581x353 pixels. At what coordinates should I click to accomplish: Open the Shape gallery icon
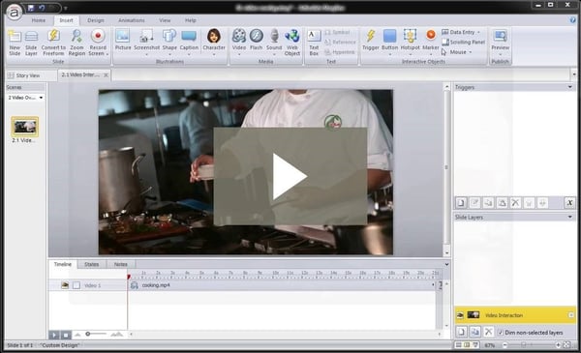[169, 36]
